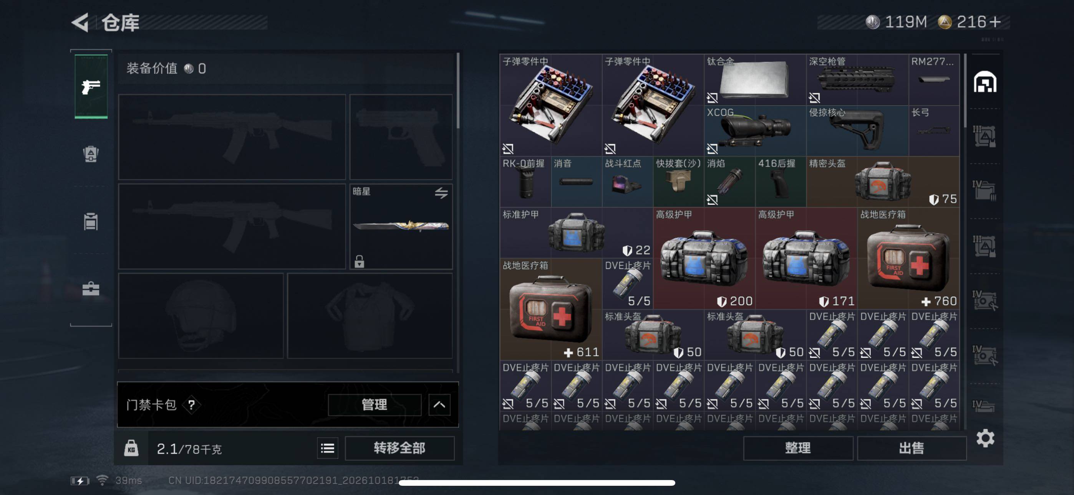Viewport: 1074px width, 495px height.
Task: Select the main warehouse icon at top right
Action: click(985, 82)
